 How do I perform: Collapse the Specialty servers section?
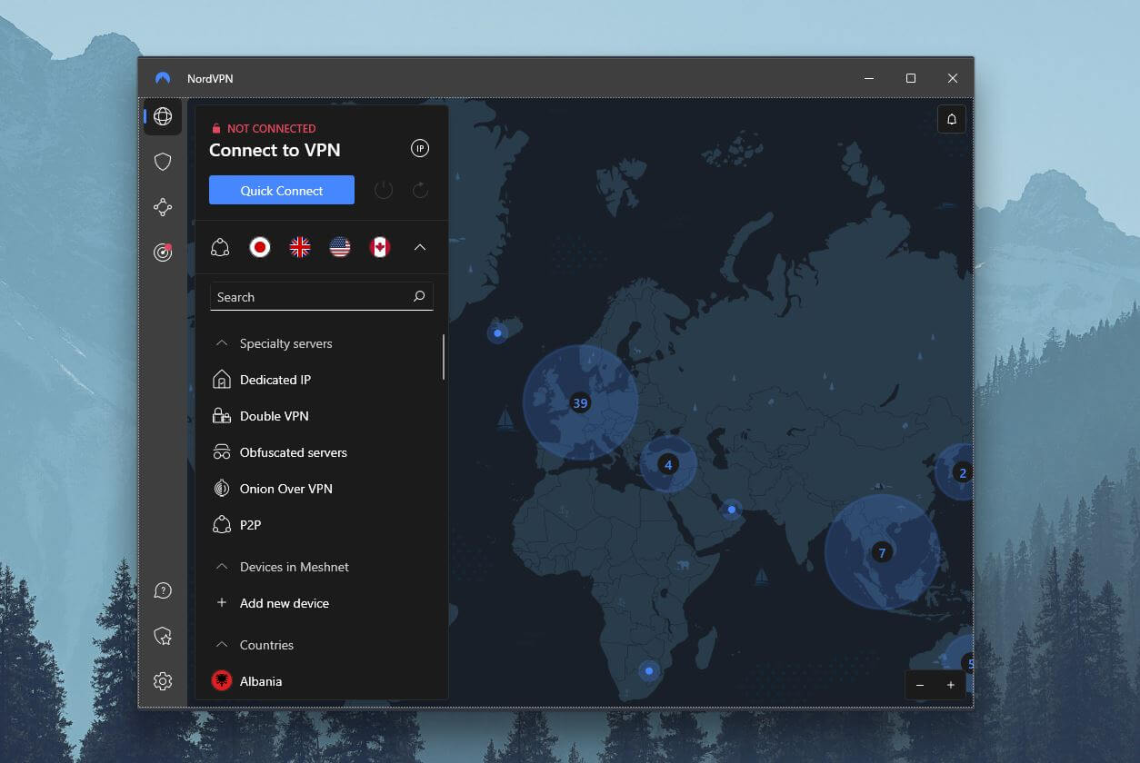[x=220, y=343]
